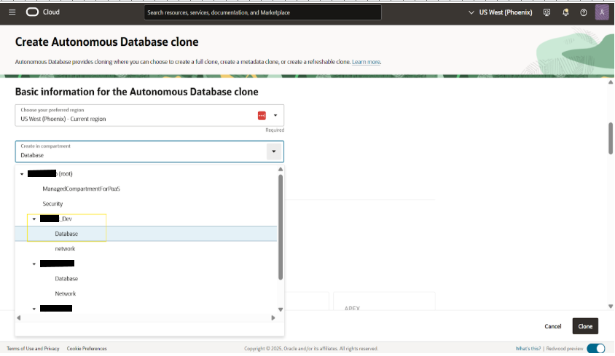Select the ManagedCompartmentForPaaS compartment
Screen dimensions: 615x356
[81, 189]
